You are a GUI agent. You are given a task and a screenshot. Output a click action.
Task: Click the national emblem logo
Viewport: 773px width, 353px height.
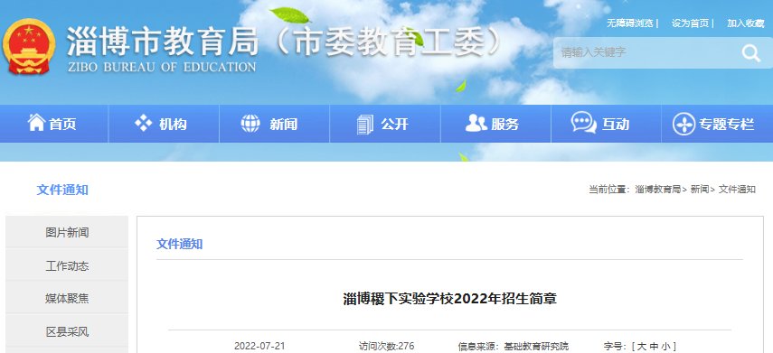click(x=29, y=47)
